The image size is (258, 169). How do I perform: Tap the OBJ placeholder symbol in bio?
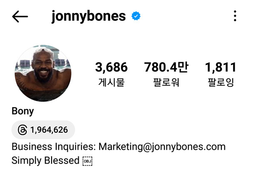(87, 161)
